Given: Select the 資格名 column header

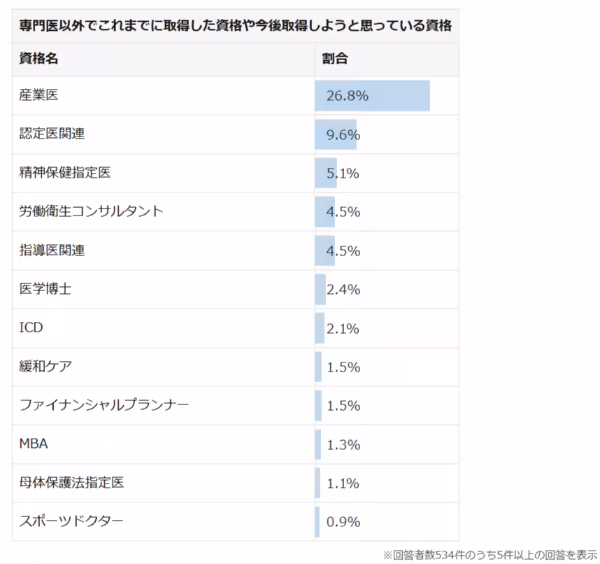Looking at the screenshot, I should (x=38, y=59).
